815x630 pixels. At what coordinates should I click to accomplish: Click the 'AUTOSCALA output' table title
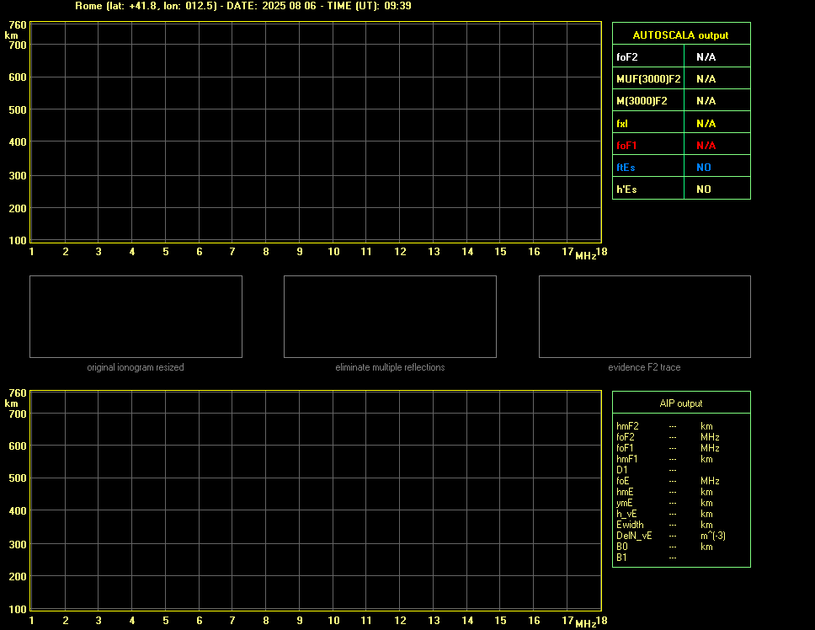[x=680, y=35]
